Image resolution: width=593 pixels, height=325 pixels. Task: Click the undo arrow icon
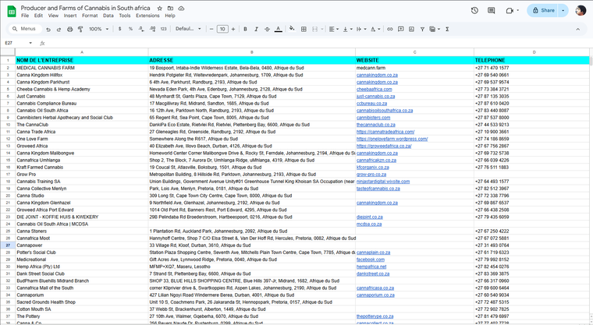(x=48, y=29)
